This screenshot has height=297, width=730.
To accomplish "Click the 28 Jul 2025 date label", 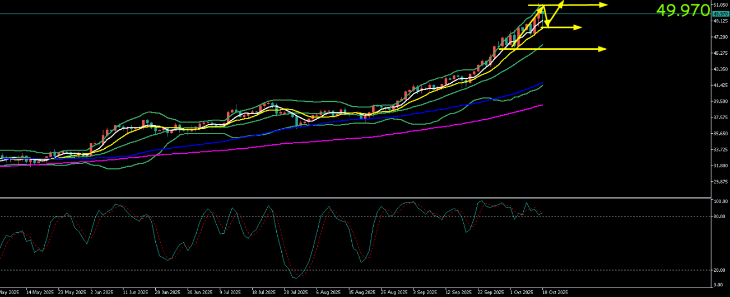I will (295, 292).
